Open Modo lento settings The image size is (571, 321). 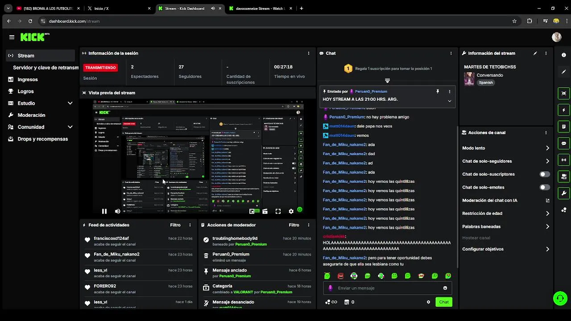click(506, 148)
